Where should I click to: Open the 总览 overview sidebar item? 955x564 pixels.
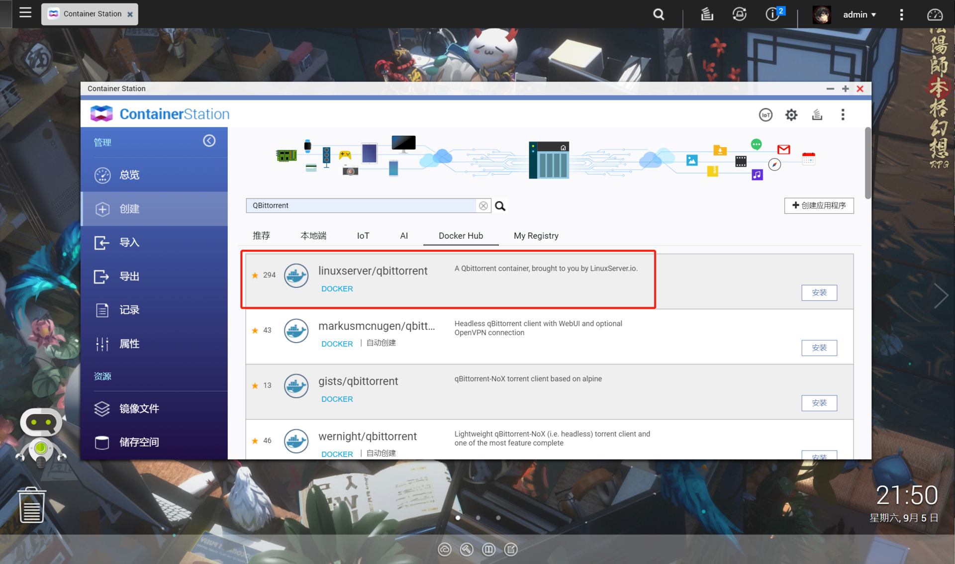point(129,175)
